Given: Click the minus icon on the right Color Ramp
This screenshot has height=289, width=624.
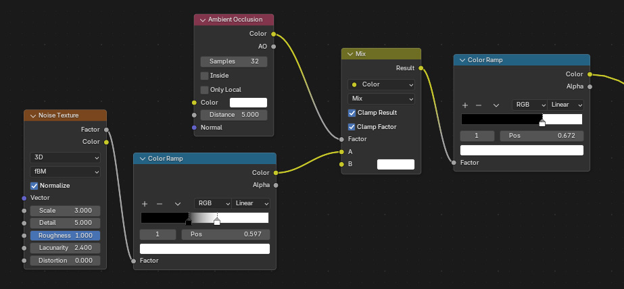Looking at the screenshot, I should [x=479, y=105].
